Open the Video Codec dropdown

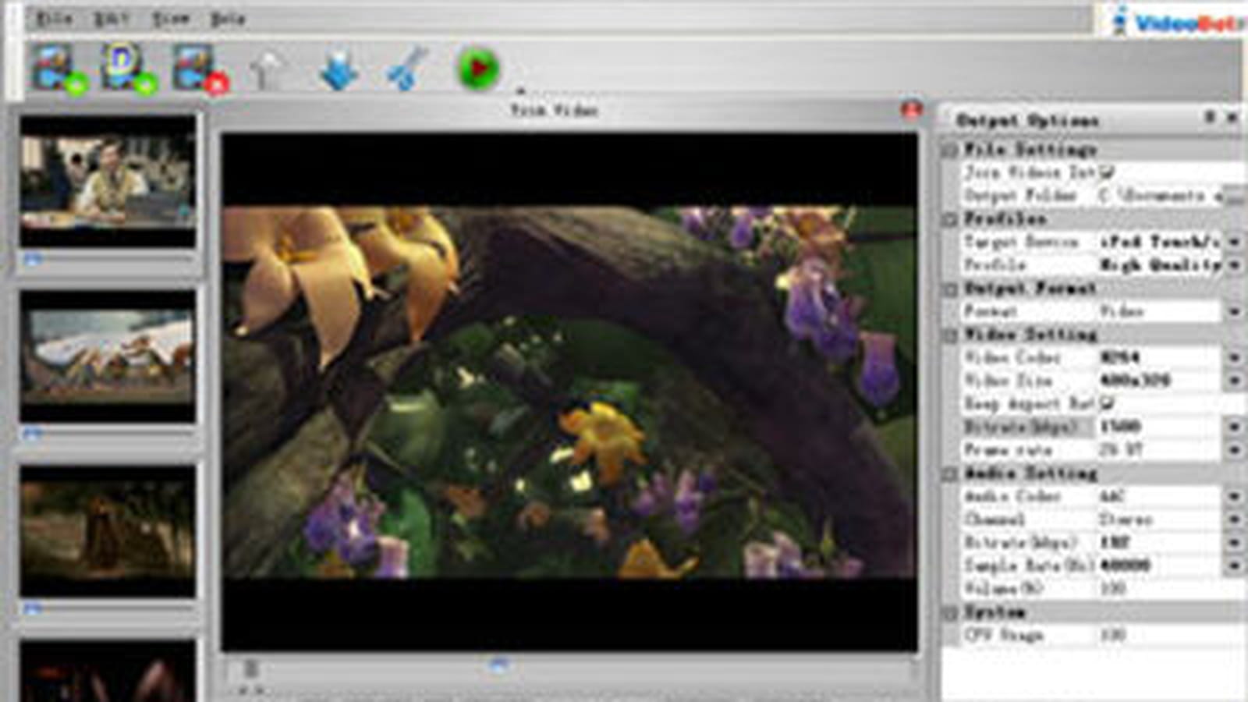1234,357
